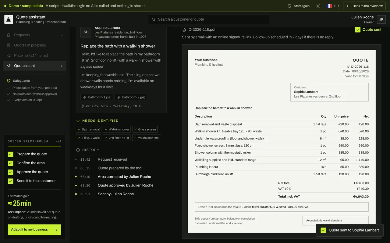The width and height of the screenshot is (390, 243).
Task: Click the Needs Identified sparkle icon
Action: 78,121
